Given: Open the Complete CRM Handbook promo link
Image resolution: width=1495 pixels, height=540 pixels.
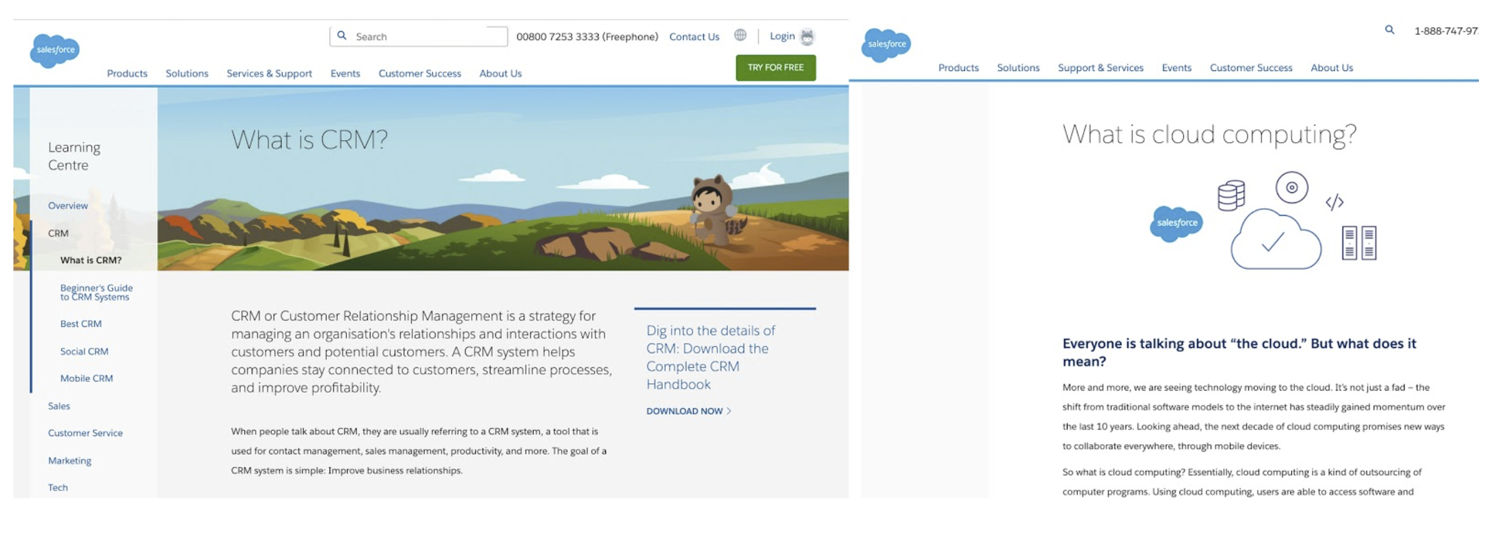Looking at the screenshot, I should tap(711, 358).
